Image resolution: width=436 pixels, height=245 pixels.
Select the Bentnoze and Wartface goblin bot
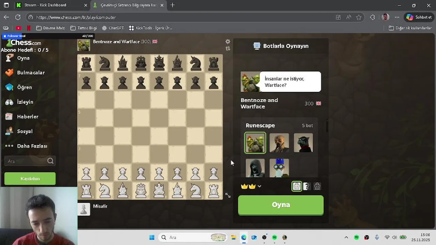point(255,143)
